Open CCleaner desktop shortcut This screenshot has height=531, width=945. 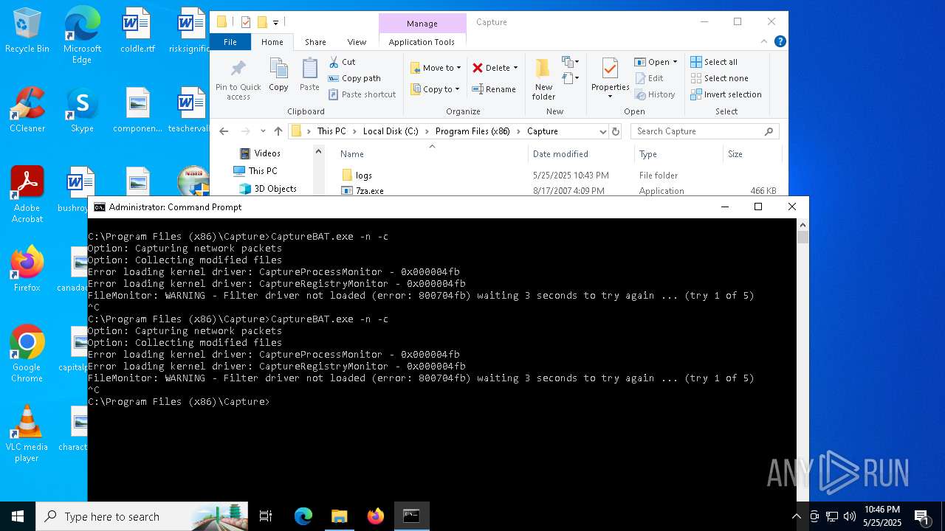(27, 111)
